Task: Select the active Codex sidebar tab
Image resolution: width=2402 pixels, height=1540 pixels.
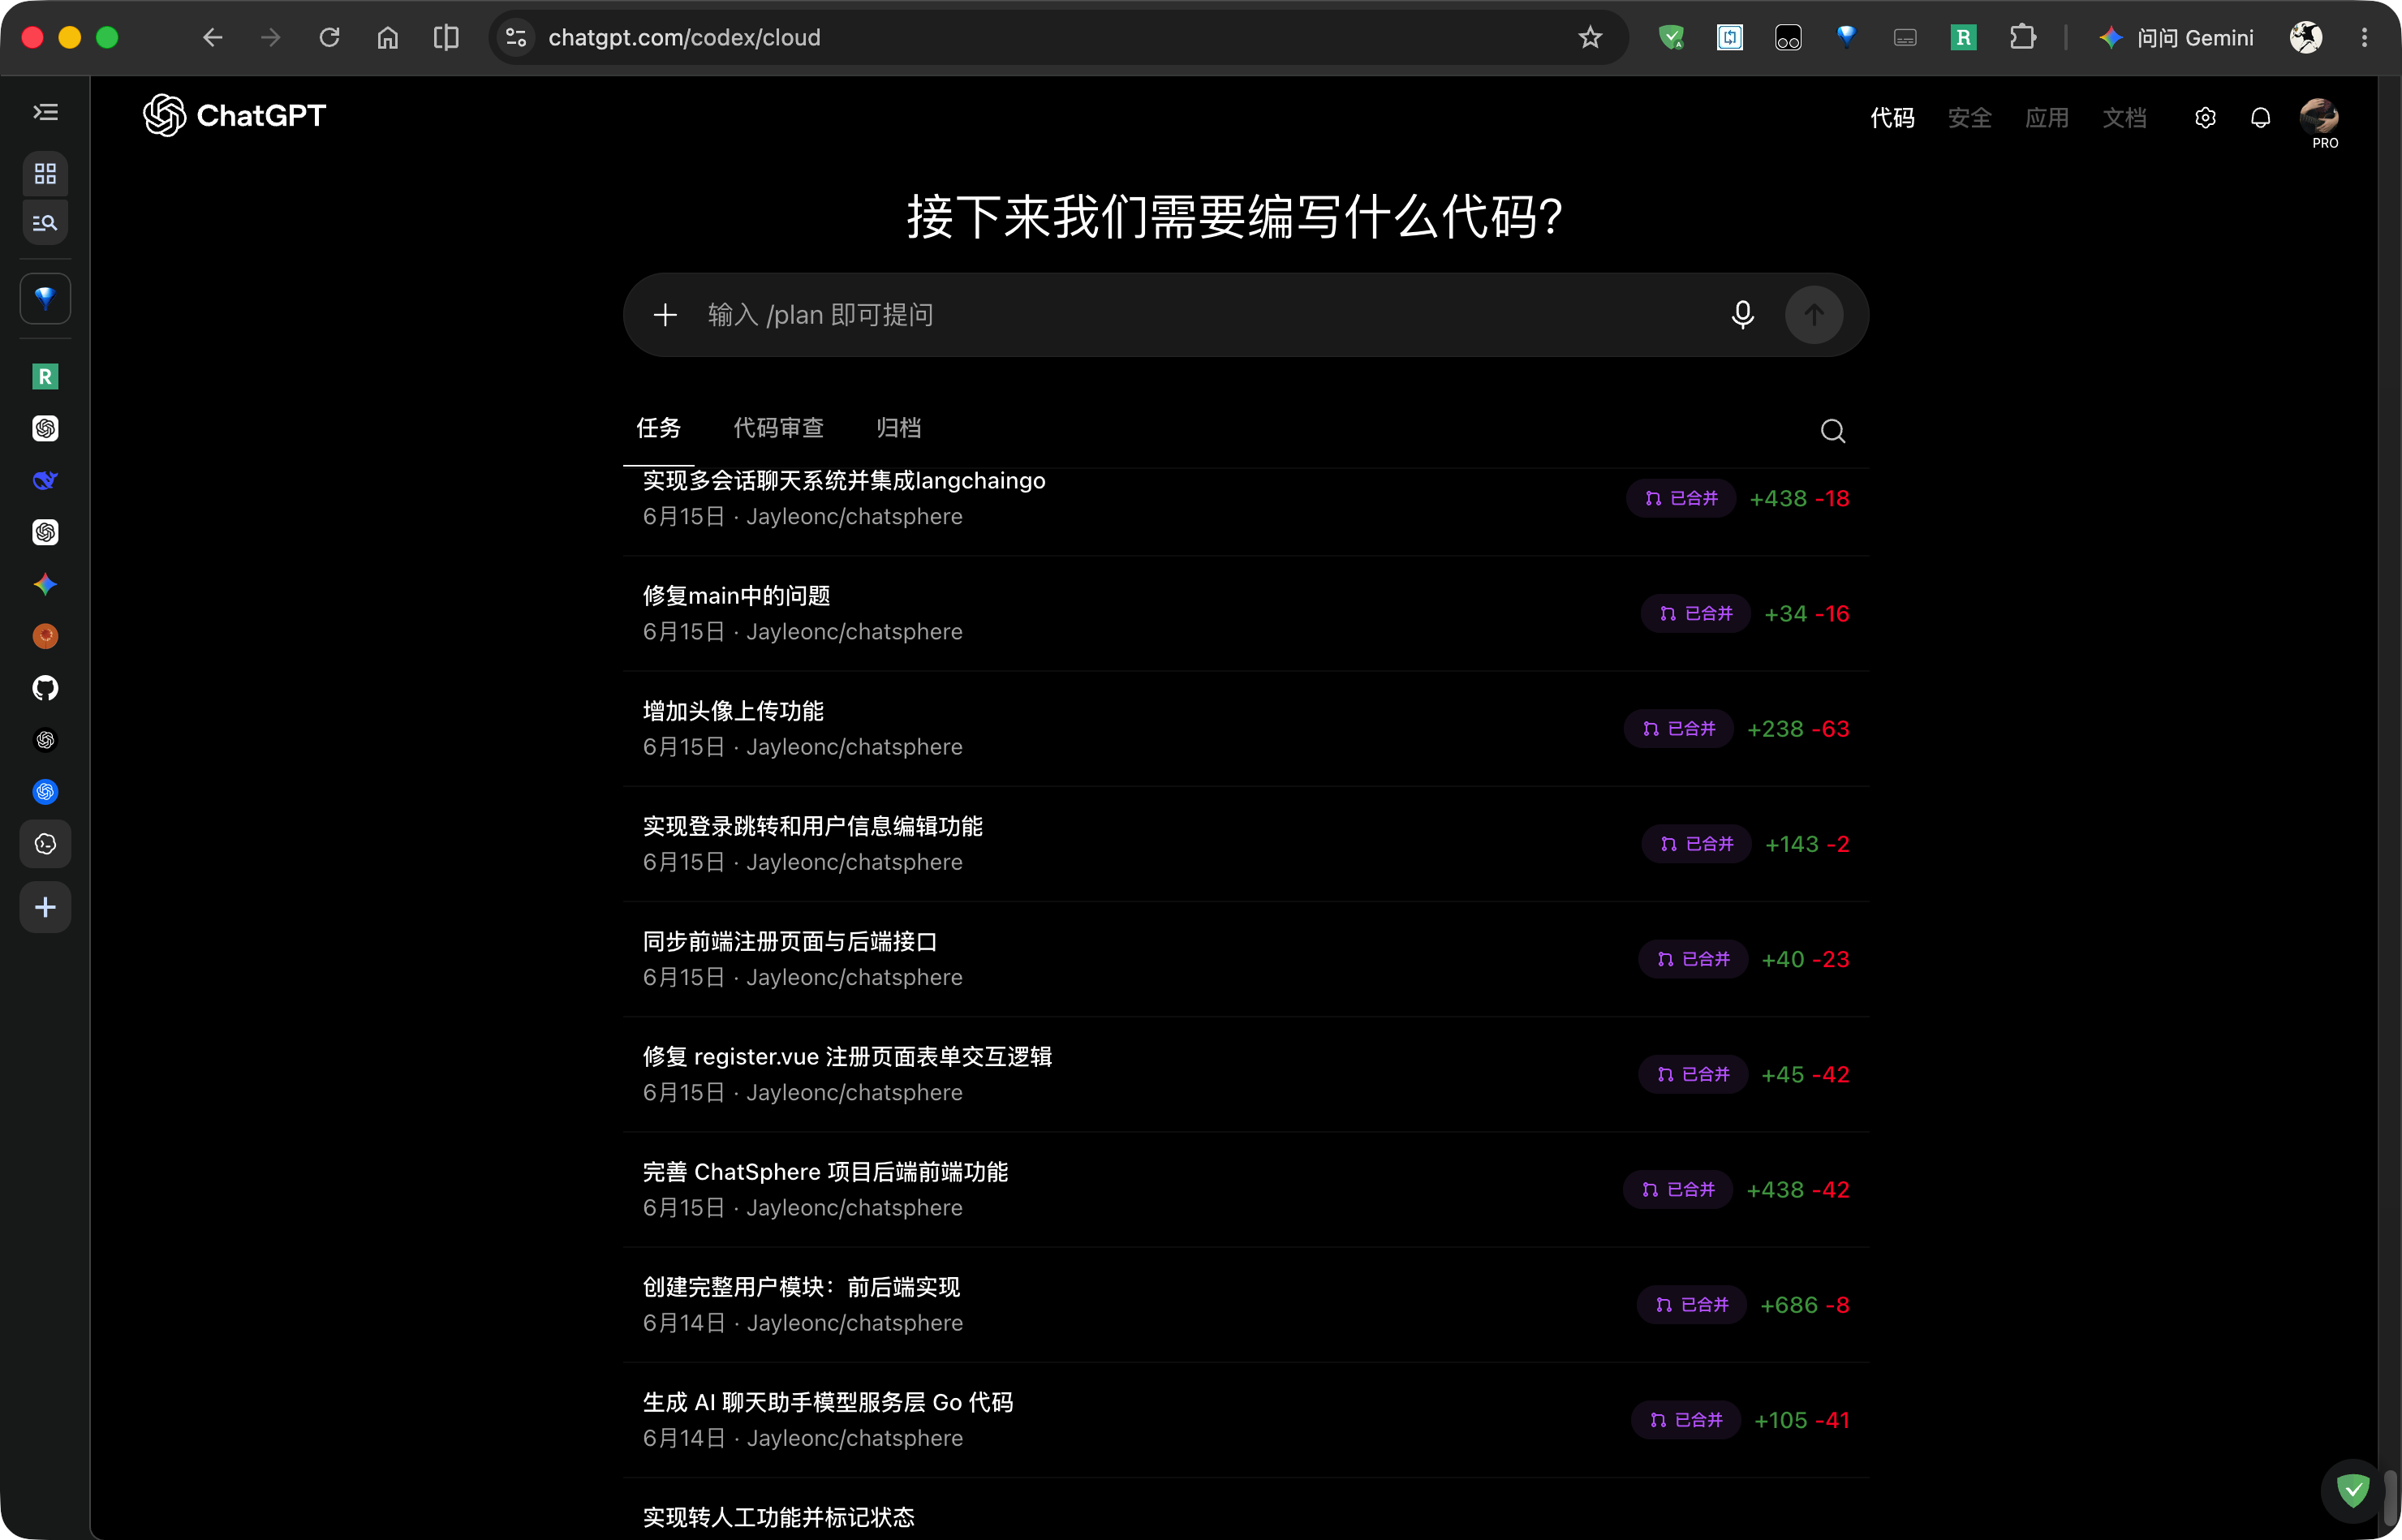Action: point(45,844)
